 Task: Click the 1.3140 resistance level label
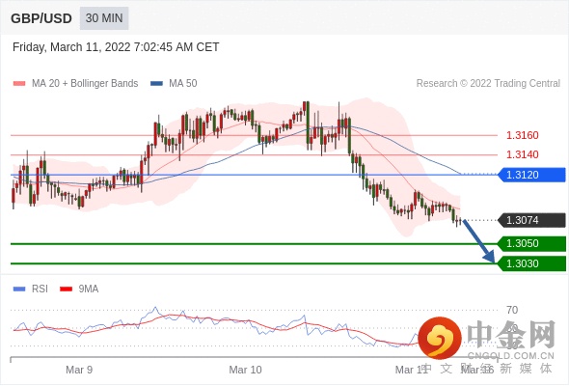[x=523, y=154]
